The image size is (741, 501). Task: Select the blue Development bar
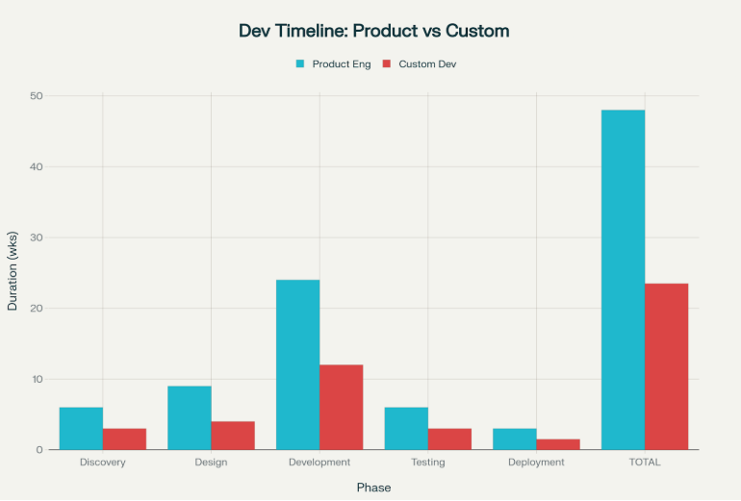point(297,365)
